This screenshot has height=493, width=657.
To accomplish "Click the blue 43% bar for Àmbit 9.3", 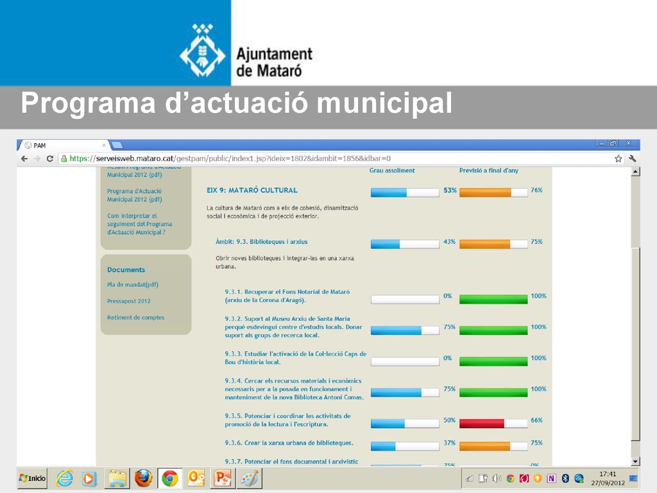I will (x=405, y=244).
